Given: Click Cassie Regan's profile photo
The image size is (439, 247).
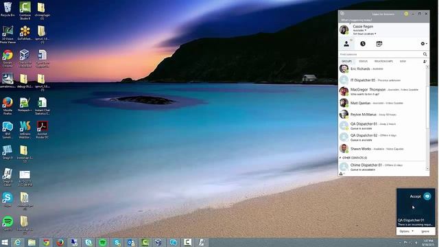Looking at the screenshot, I should point(344,30).
